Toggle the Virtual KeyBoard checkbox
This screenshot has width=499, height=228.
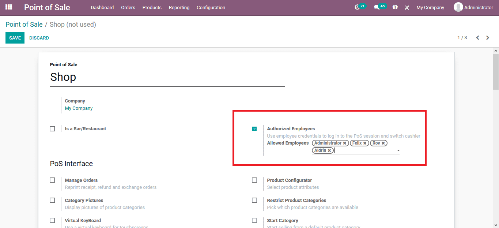(x=52, y=220)
